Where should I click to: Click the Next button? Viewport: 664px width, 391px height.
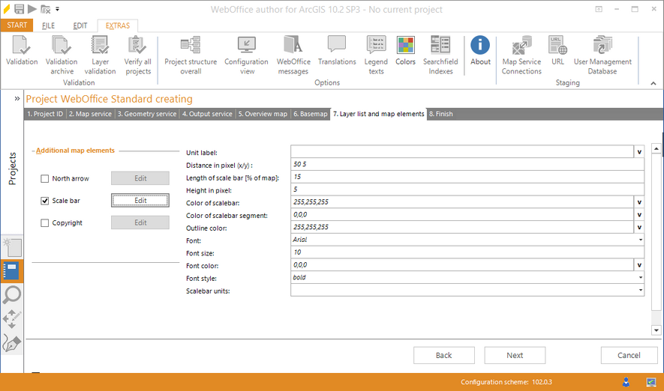515,356
